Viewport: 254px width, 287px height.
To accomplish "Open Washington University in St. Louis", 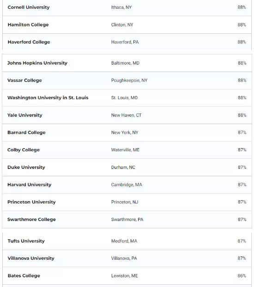I will [x=48, y=98].
